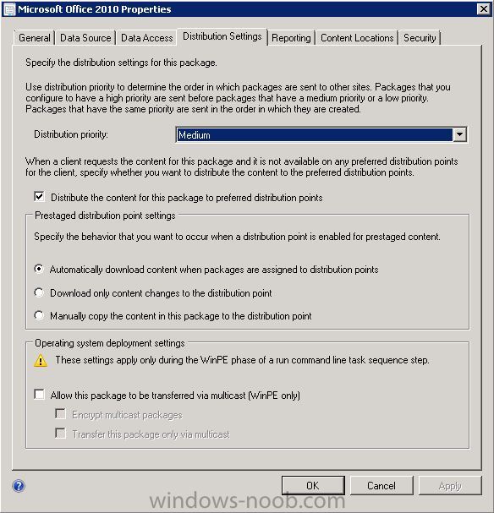Click the properties window title bar icon
This screenshot has height=513, width=494.
[x=9, y=9]
